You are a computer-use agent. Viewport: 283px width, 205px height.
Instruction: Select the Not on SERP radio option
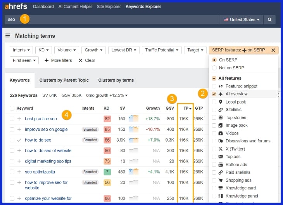[x=214, y=68]
